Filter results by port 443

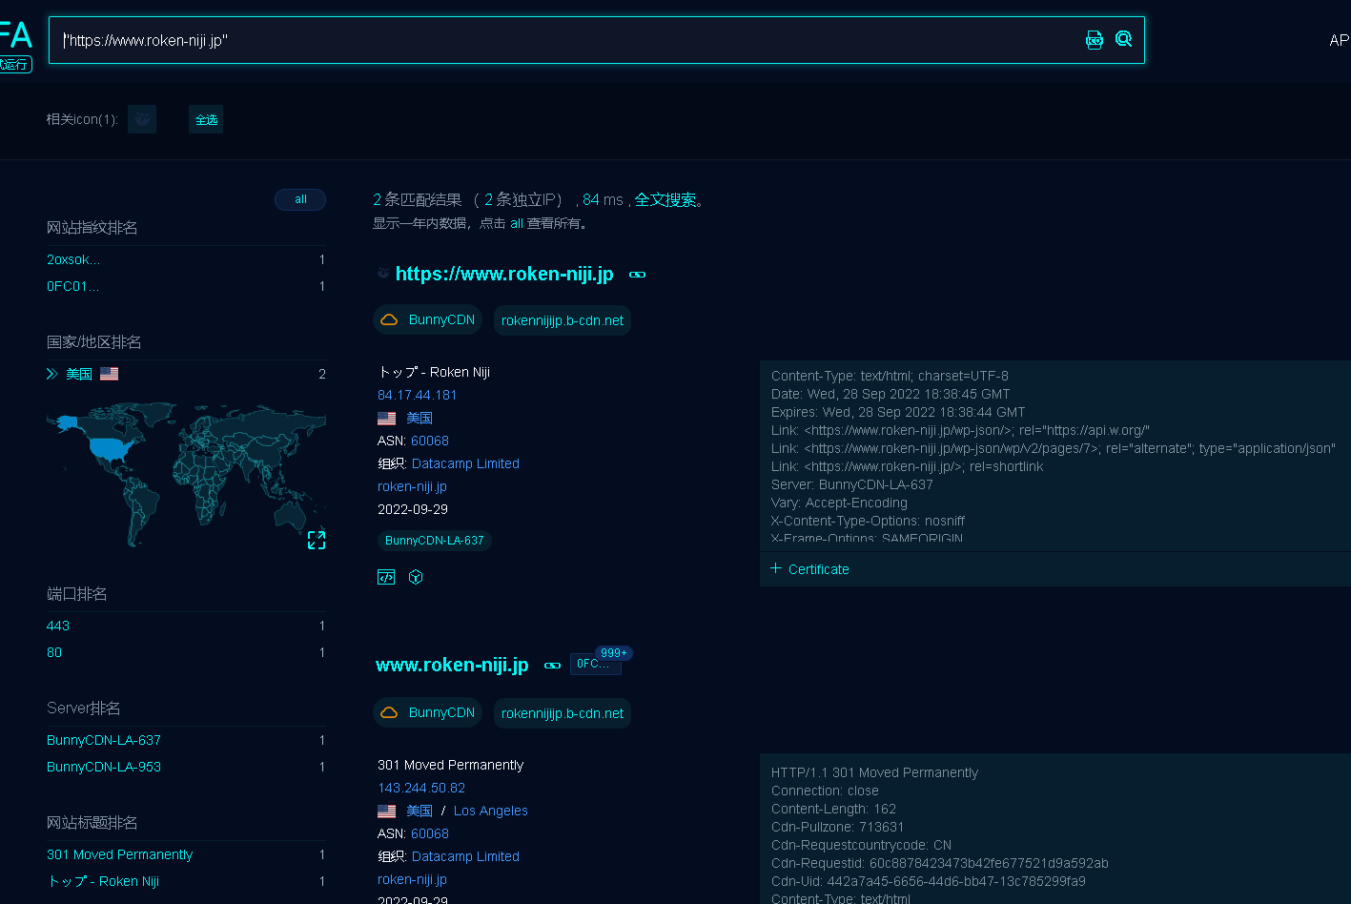(58, 626)
